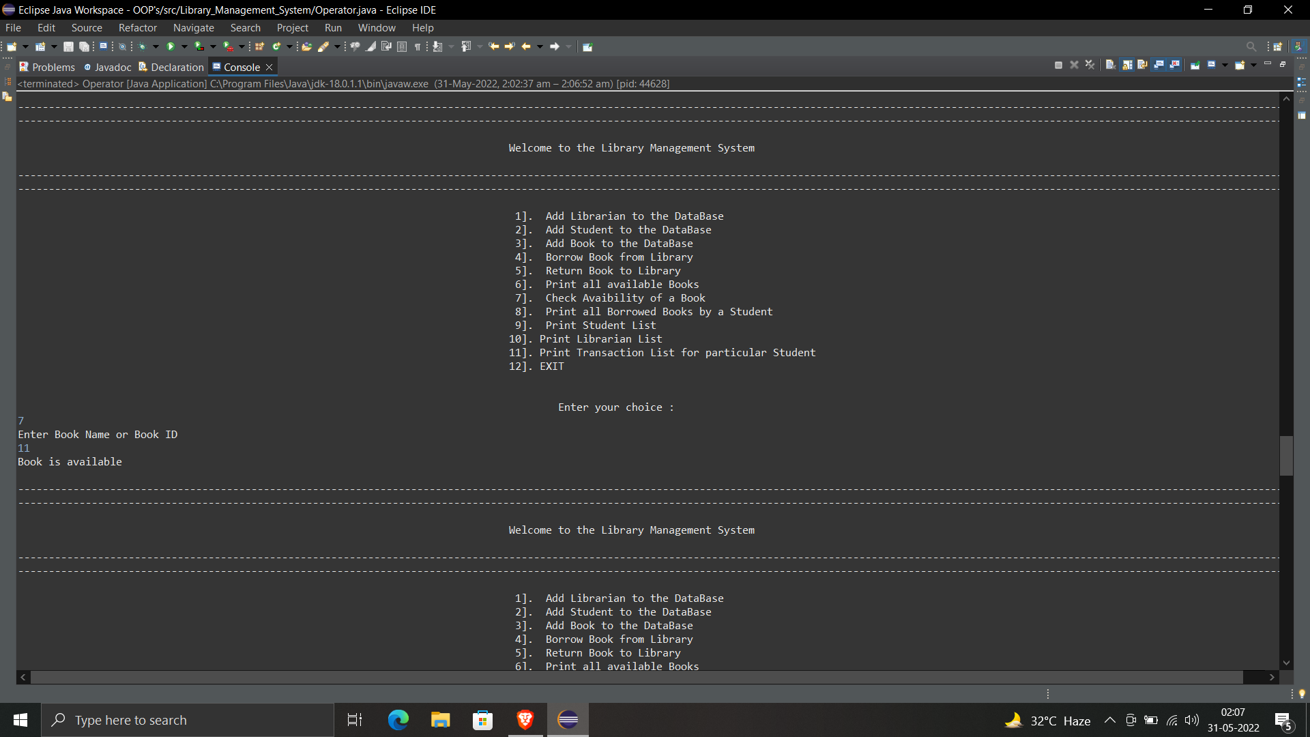Click the Open Type toolbar icon
The image size is (1310, 737).
point(306,46)
